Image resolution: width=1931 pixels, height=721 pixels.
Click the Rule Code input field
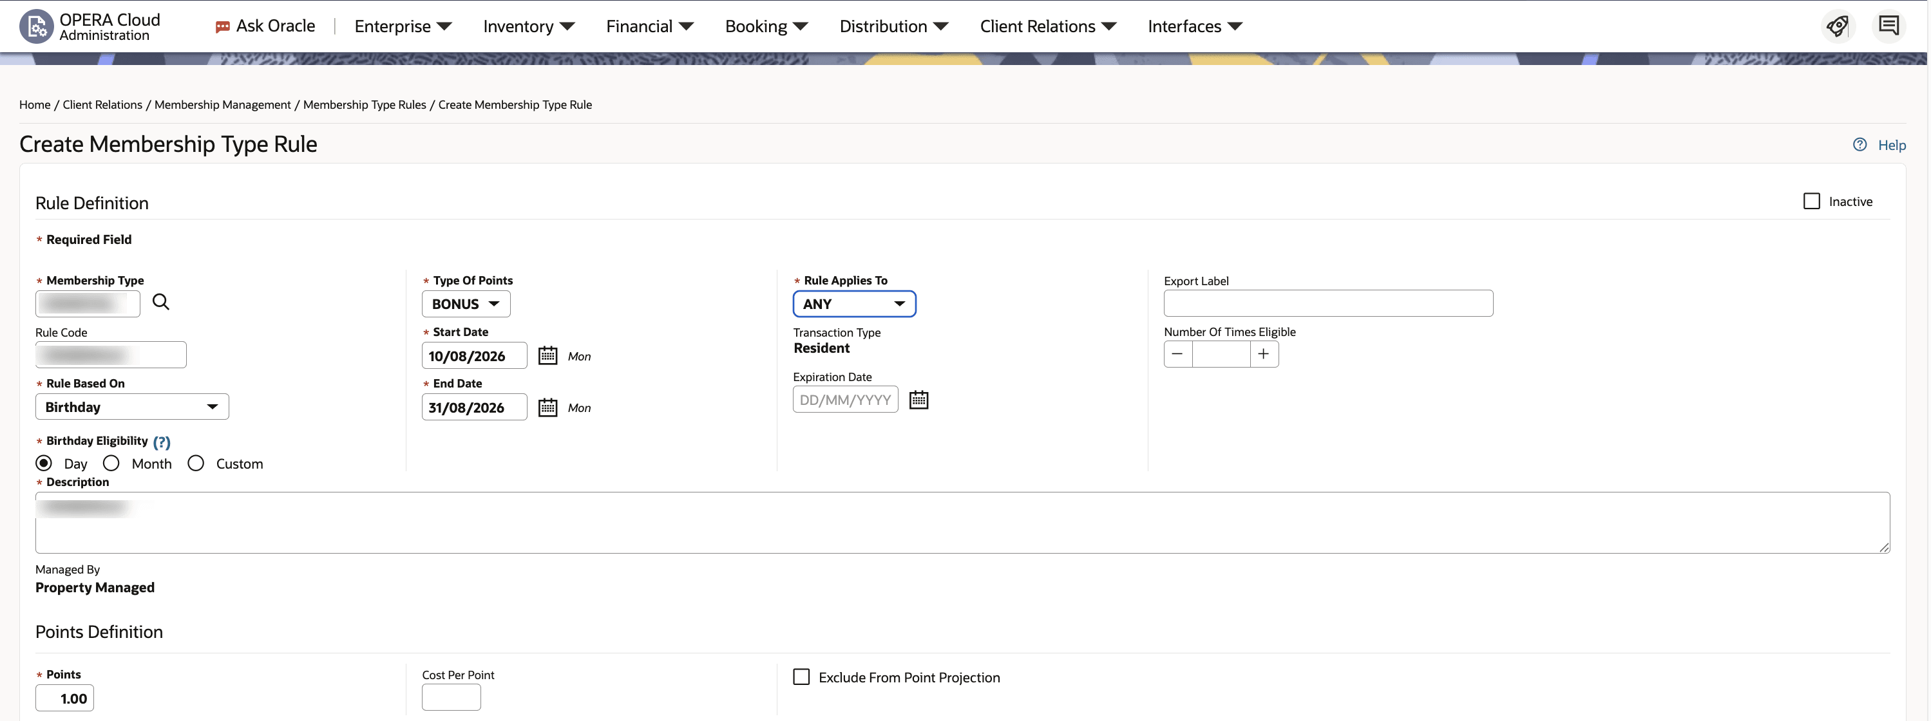point(111,355)
